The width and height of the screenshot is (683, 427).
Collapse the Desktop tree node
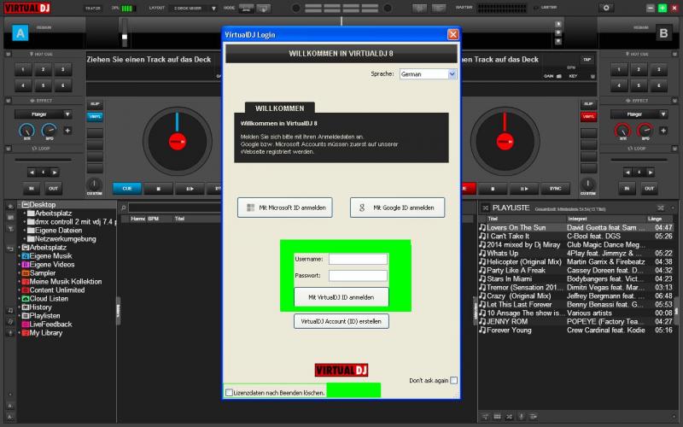pyautogui.click(x=19, y=204)
